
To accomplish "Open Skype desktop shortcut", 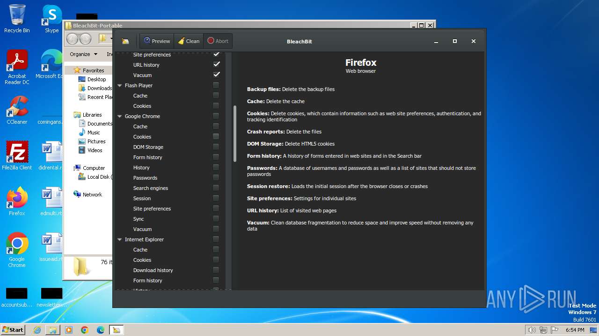I will tap(51, 19).
